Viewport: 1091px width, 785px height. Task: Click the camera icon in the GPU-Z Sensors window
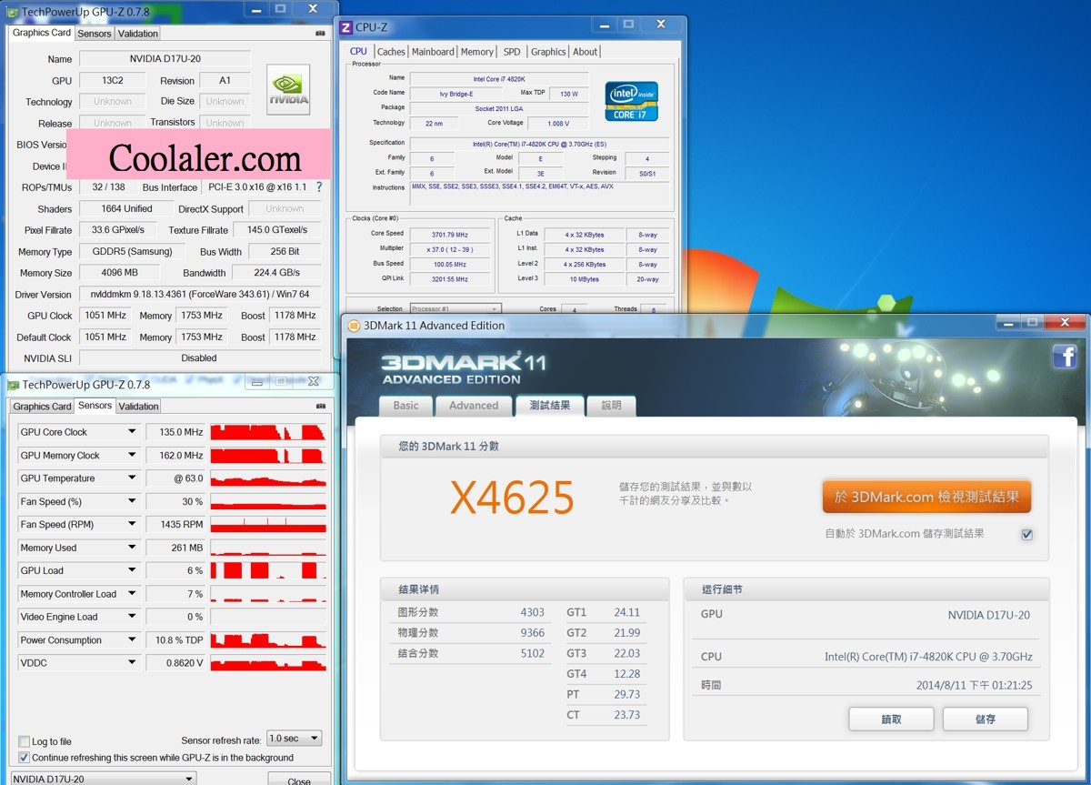[x=319, y=407]
